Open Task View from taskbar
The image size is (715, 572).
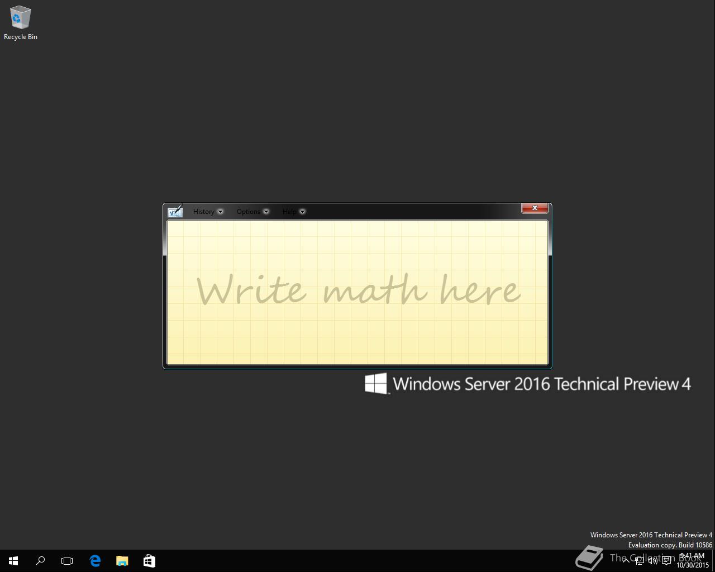pos(67,561)
